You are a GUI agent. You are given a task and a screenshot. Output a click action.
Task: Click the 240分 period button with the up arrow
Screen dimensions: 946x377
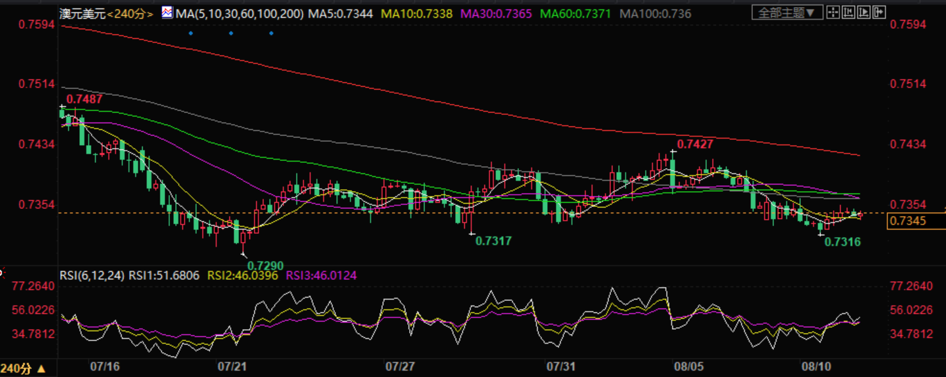pyautogui.click(x=23, y=369)
